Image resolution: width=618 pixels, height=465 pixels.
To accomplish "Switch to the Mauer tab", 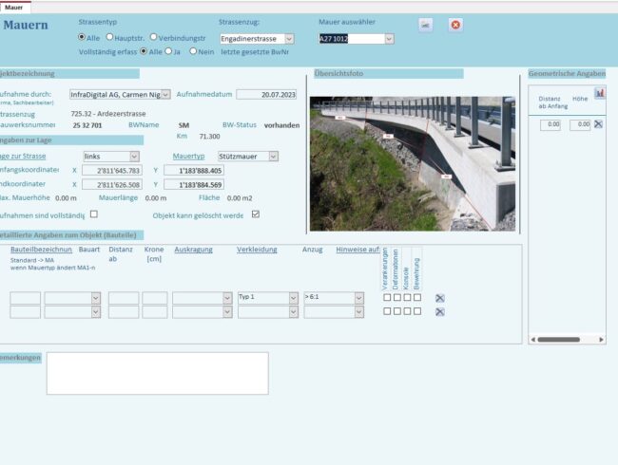I will coord(13,7).
